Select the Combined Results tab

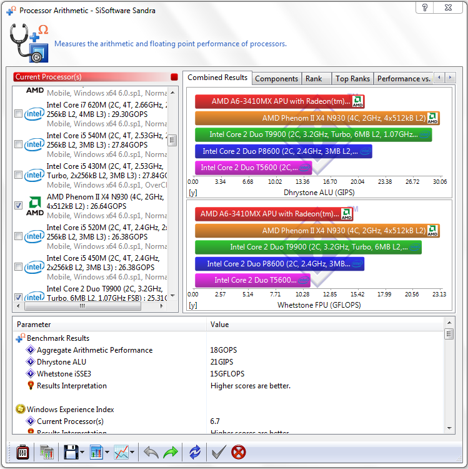point(217,78)
